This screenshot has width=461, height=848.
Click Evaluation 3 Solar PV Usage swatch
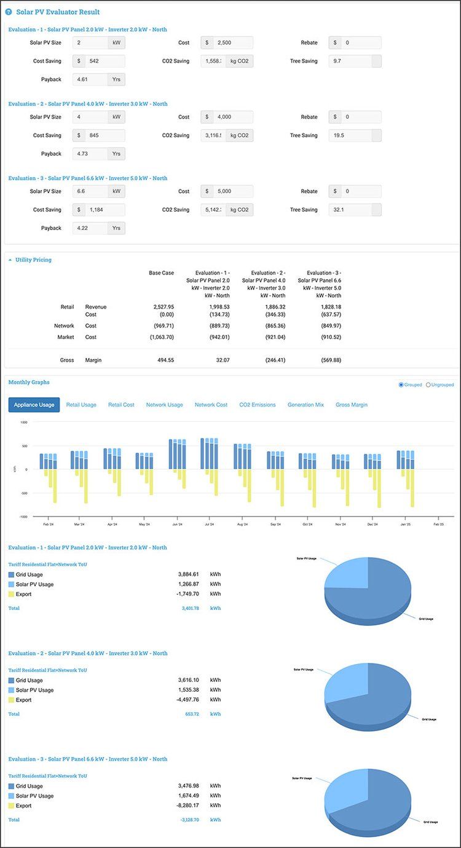click(12, 796)
